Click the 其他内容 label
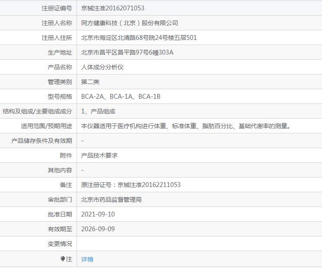The width and height of the screenshot is (322, 268). pyautogui.click(x=60, y=170)
